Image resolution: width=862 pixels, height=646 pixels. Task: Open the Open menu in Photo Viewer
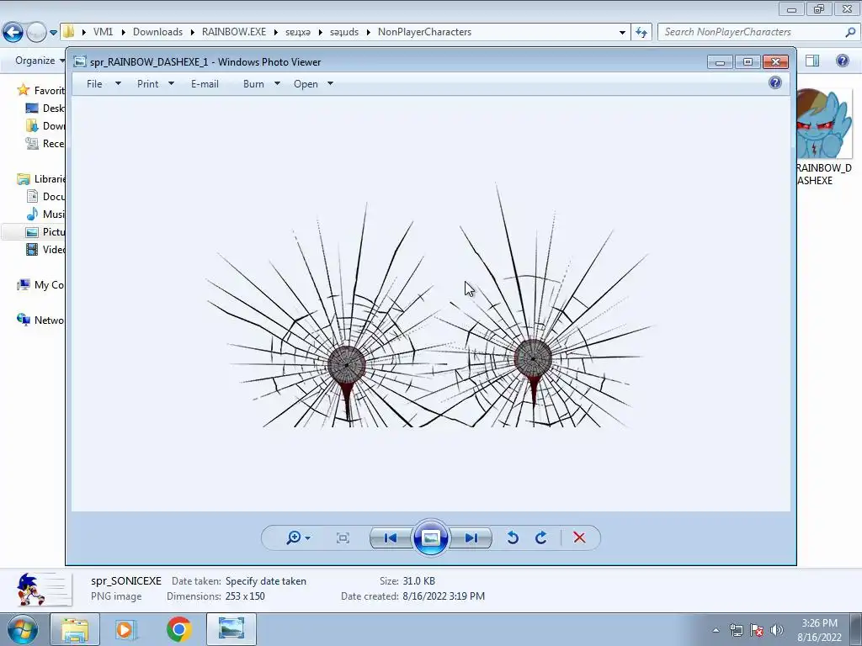coord(306,84)
